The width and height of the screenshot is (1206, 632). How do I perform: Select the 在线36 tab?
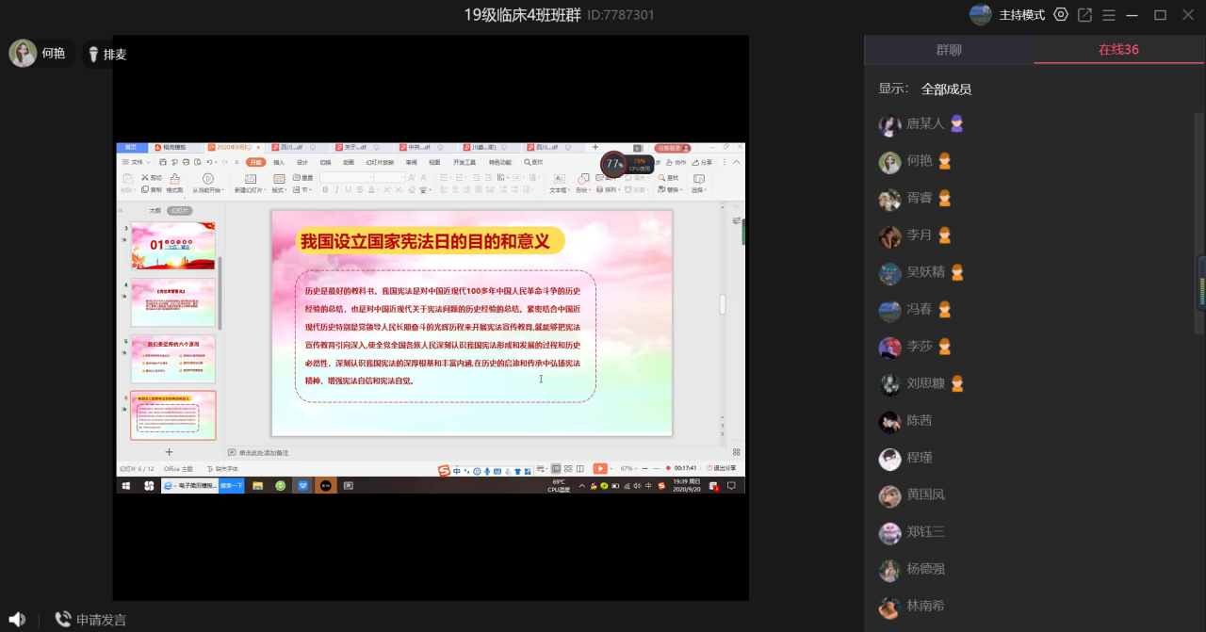(x=1118, y=50)
